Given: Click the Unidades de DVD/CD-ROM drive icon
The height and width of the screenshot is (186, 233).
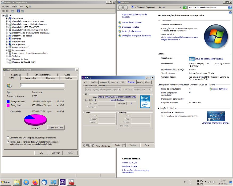Looking at the screenshot, I should click(10, 62).
